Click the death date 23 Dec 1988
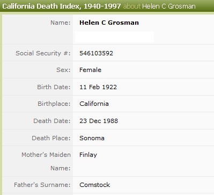 tap(99, 121)
